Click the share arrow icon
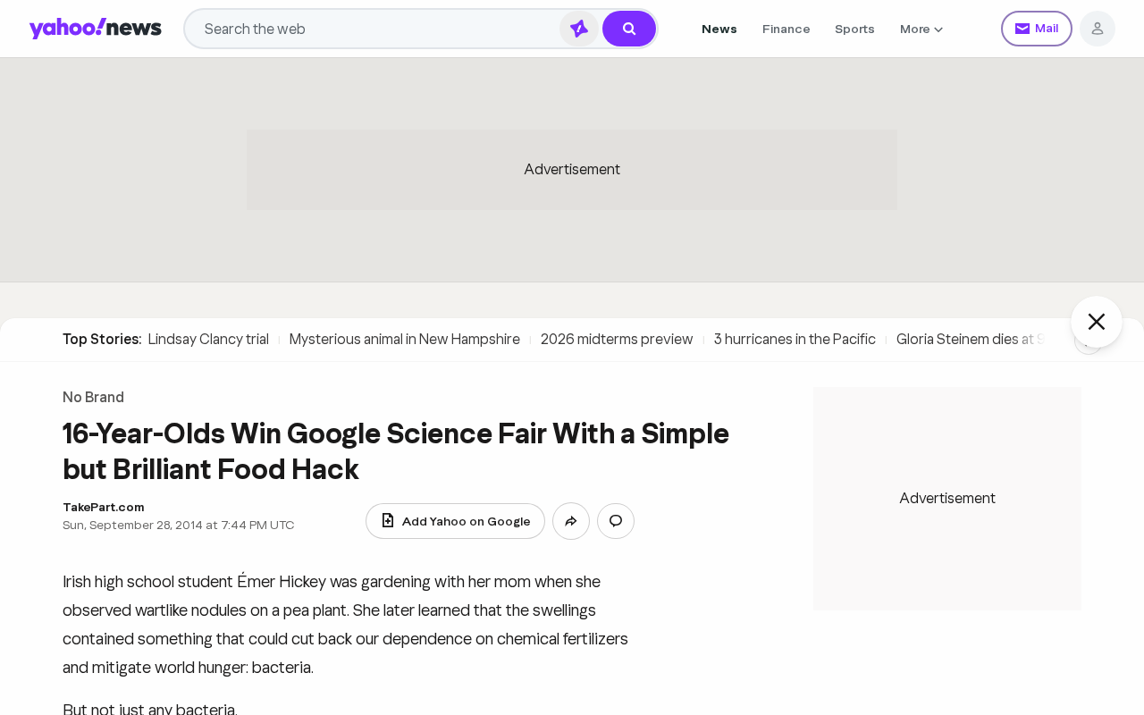 point(571,521)
